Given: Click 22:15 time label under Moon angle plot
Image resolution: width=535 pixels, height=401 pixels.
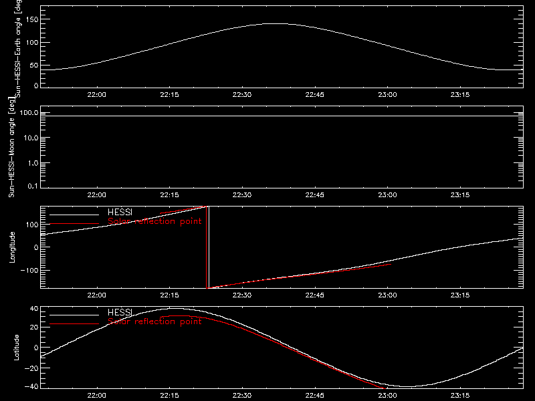Looking at the screenshot, I should (x=170, y=195).
